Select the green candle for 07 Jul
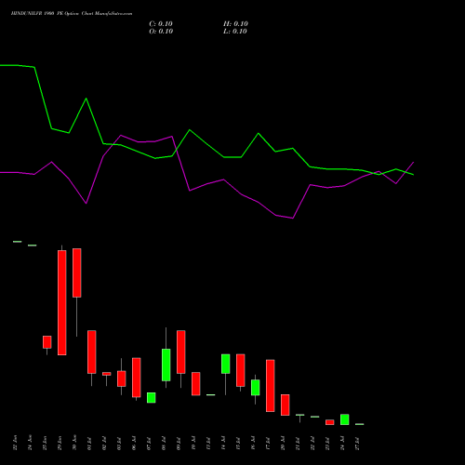The width and height of the screenshot is (465, 465). (152, 398)
